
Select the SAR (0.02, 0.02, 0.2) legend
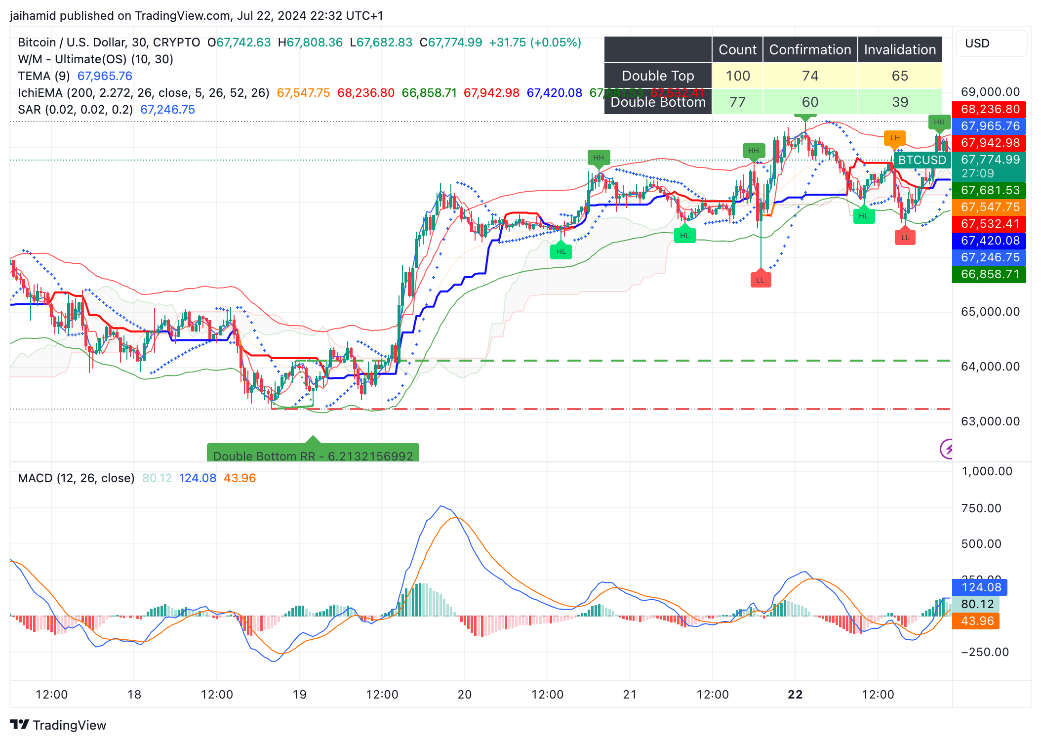click(x=75, y=110)
